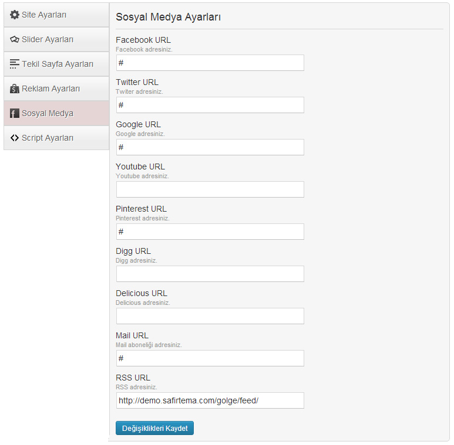Click the empty Youtube URL field
The height and width of the screenshot is (445, 454).
(x=210, y=189)
